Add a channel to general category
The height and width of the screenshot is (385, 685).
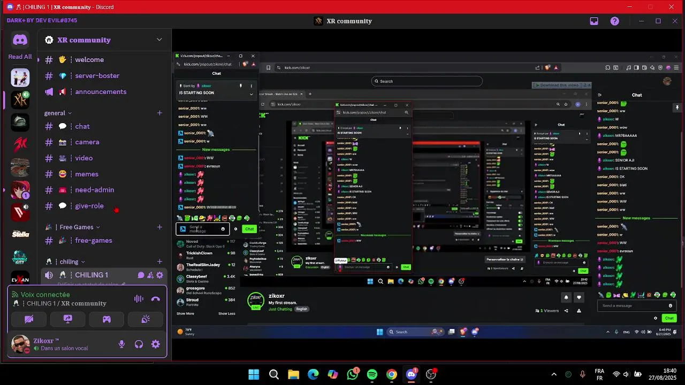click(159, 113)
